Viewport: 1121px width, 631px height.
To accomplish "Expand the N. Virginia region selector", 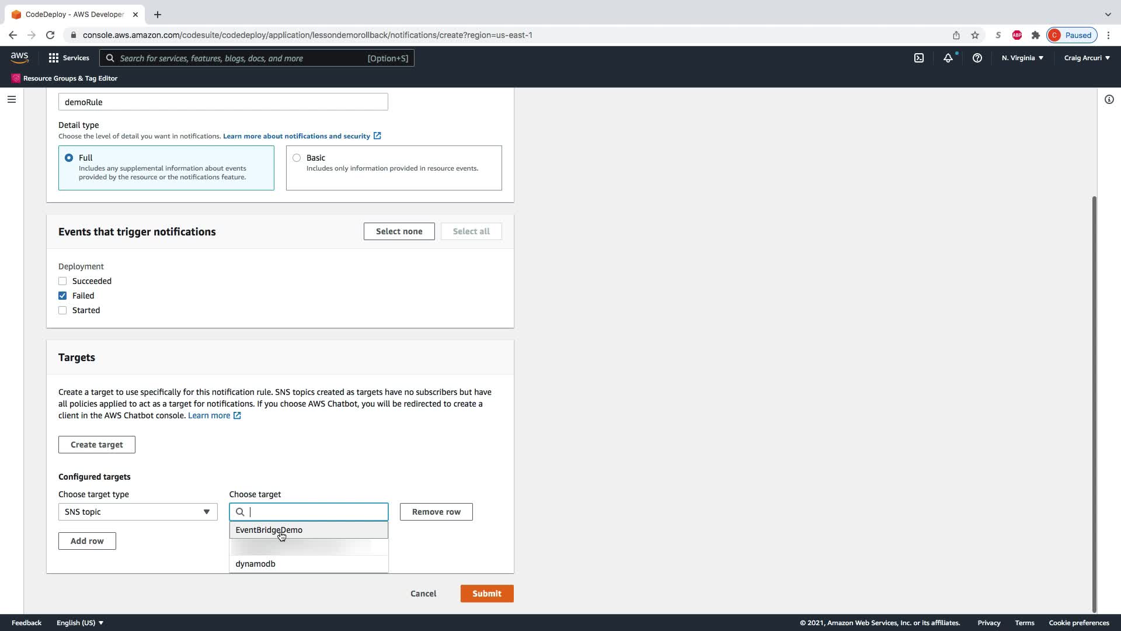I will 1022,58.
